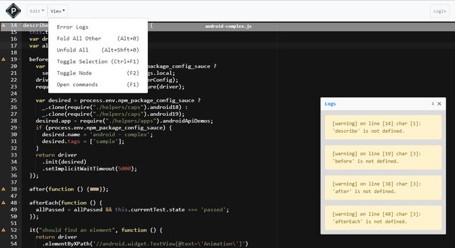
Task: Choose Fold All Other menu entry
Action: [x=98, y=39]
